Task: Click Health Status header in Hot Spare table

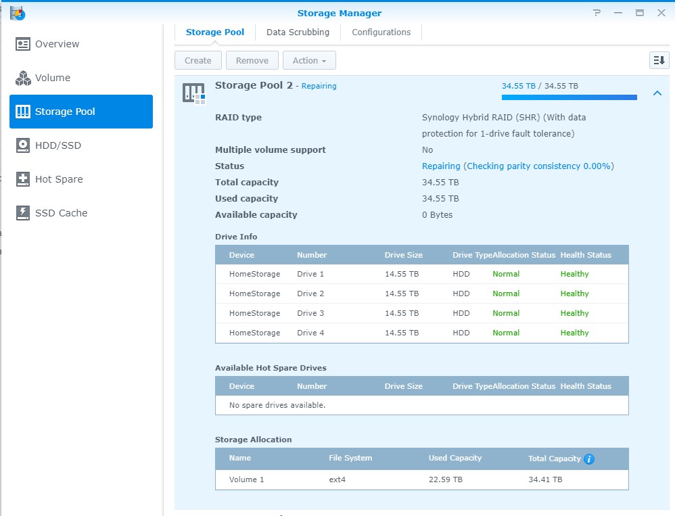Action: [x=586, y=386]
